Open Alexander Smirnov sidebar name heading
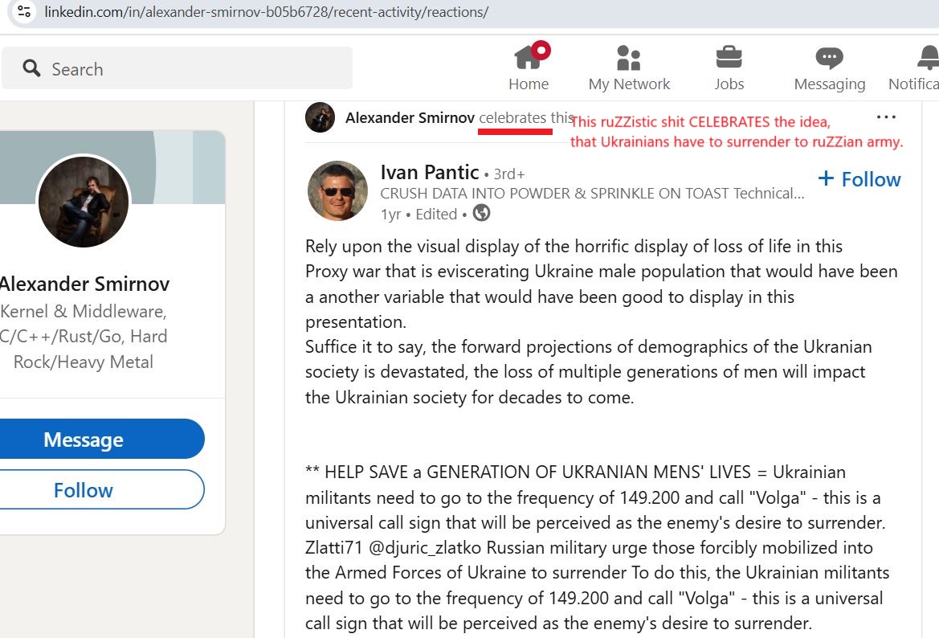 (84, 284)
